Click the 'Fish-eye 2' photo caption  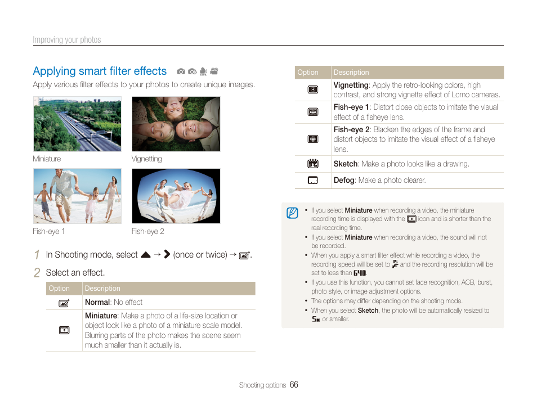148,231
